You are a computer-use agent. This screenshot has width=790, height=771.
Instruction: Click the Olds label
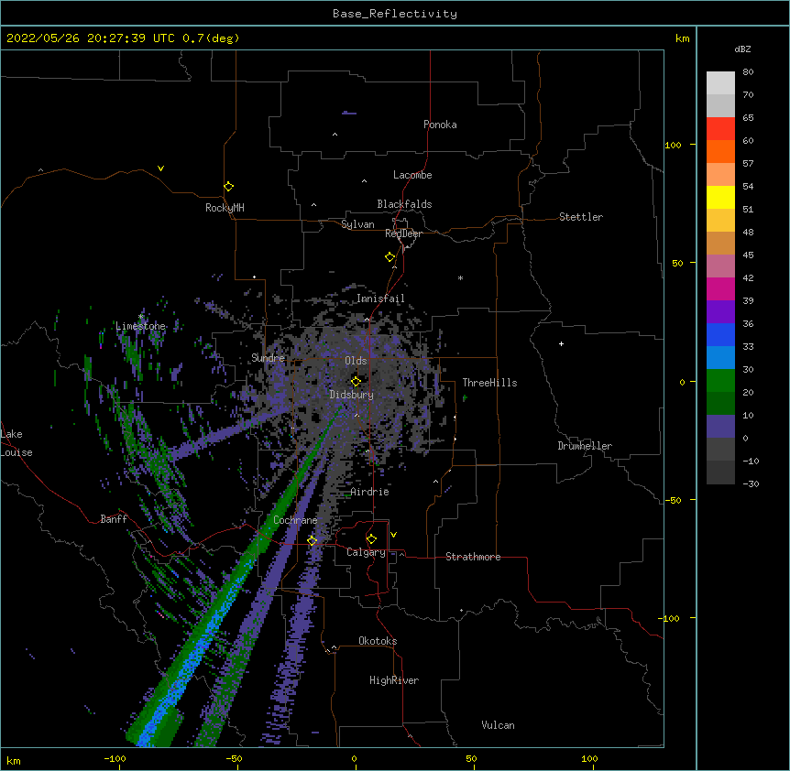pyautogui.click(x=356, y=361)
